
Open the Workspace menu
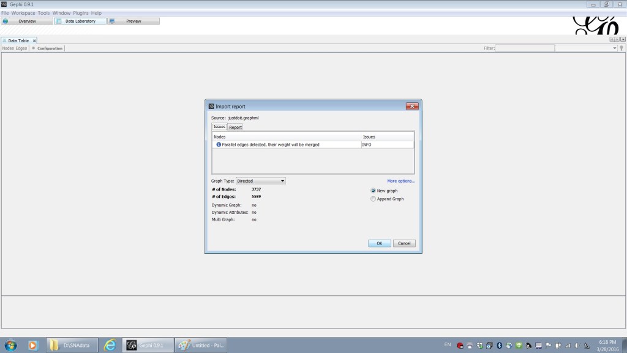point(23,13)
